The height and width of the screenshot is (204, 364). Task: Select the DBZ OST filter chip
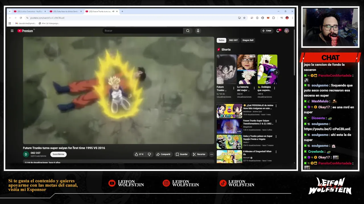[233, 40]
